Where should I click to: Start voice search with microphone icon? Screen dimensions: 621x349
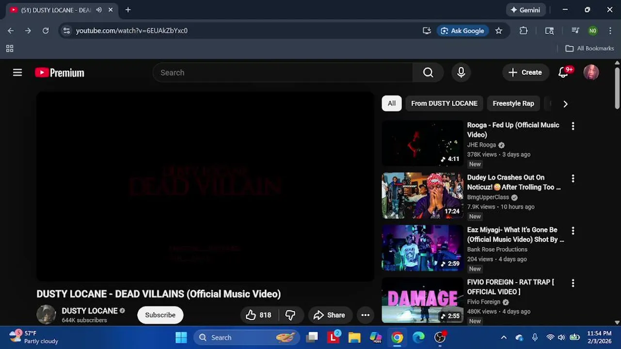point(461,73)
